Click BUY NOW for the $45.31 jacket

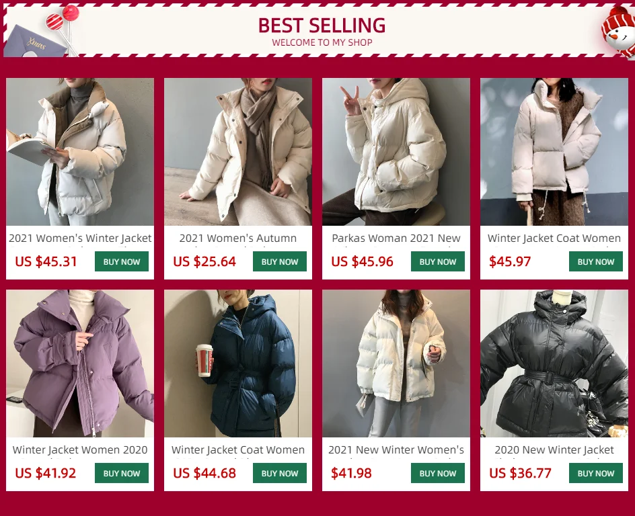(x=122, y=261)
